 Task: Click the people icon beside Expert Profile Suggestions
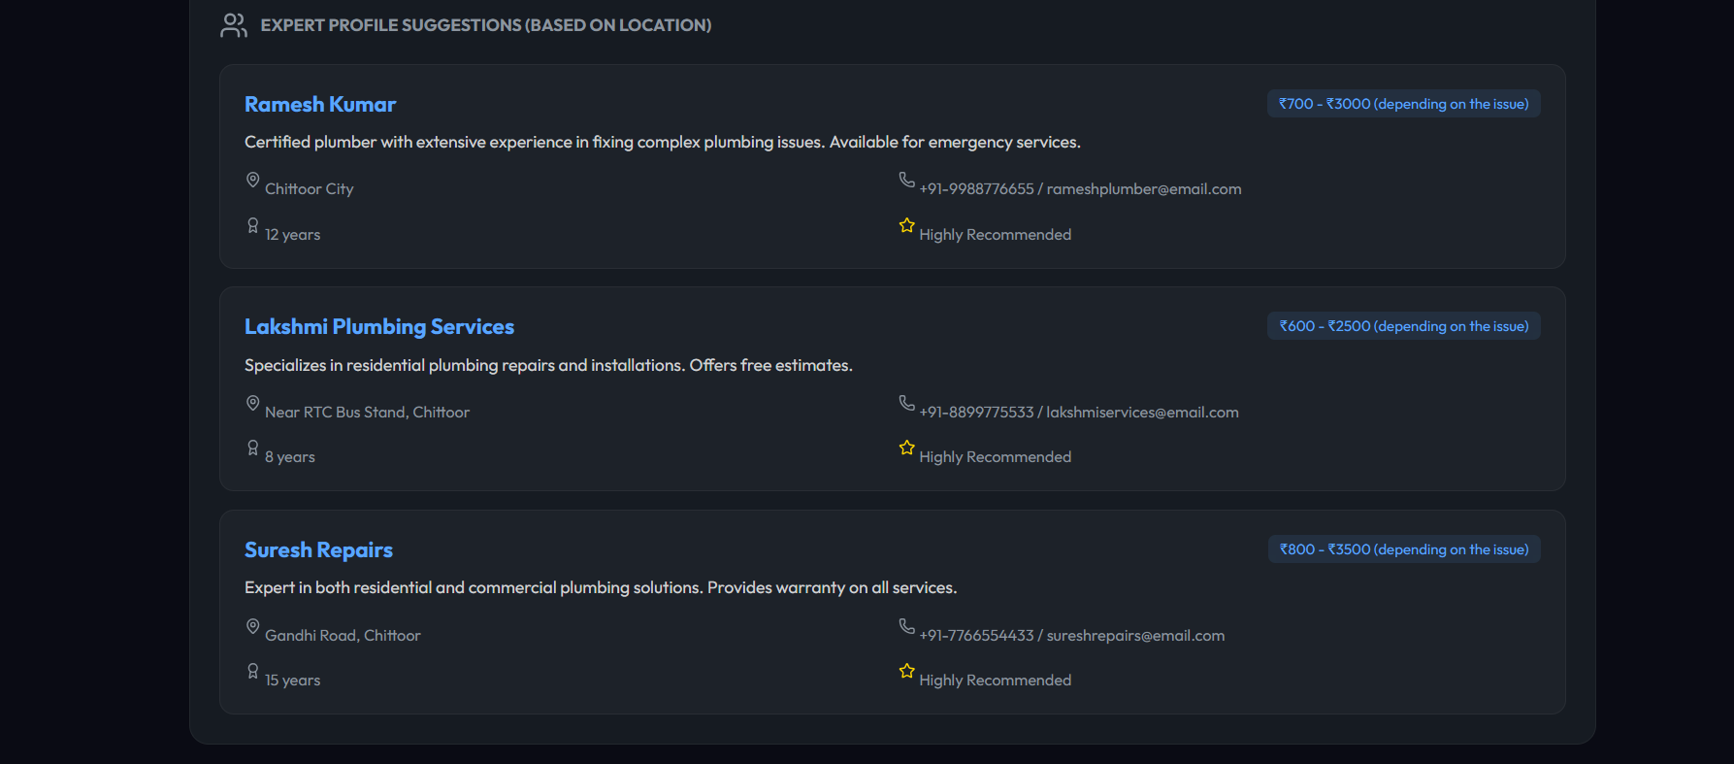coord(233,25)
